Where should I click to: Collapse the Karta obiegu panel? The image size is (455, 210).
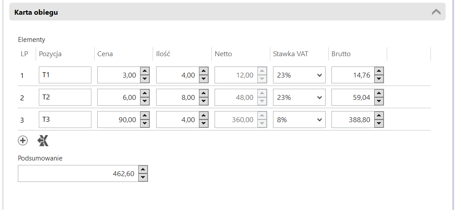tap(436, 12)
